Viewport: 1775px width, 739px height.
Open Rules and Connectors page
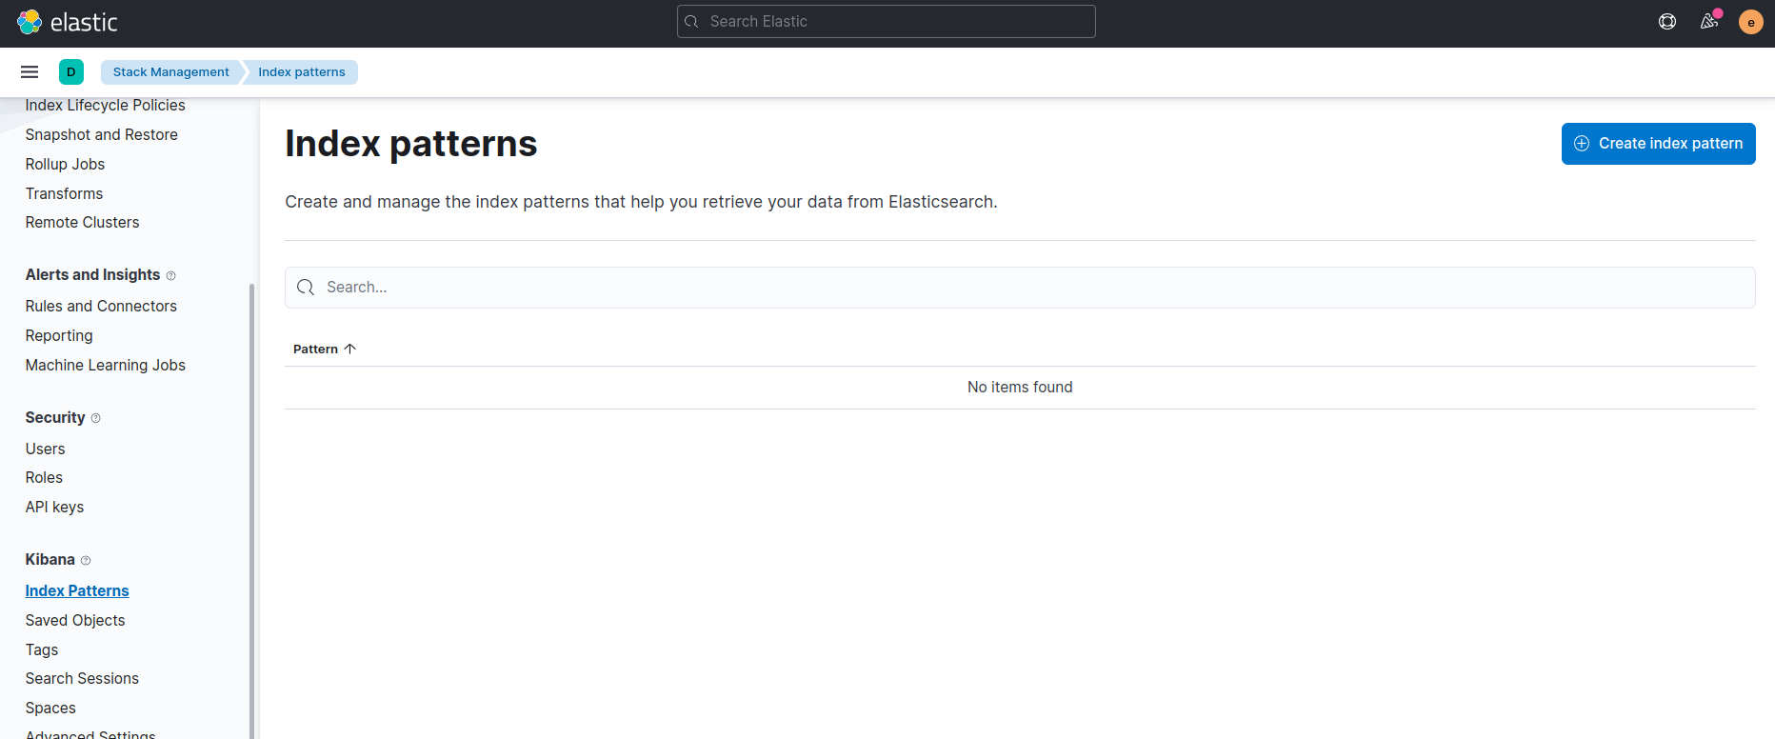click(101, 307)
